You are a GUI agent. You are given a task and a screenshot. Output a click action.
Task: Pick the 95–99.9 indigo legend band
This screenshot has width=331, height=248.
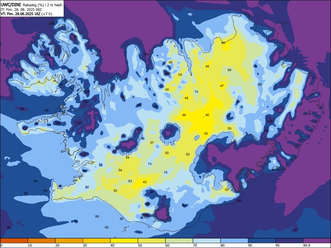coord(289,241)
